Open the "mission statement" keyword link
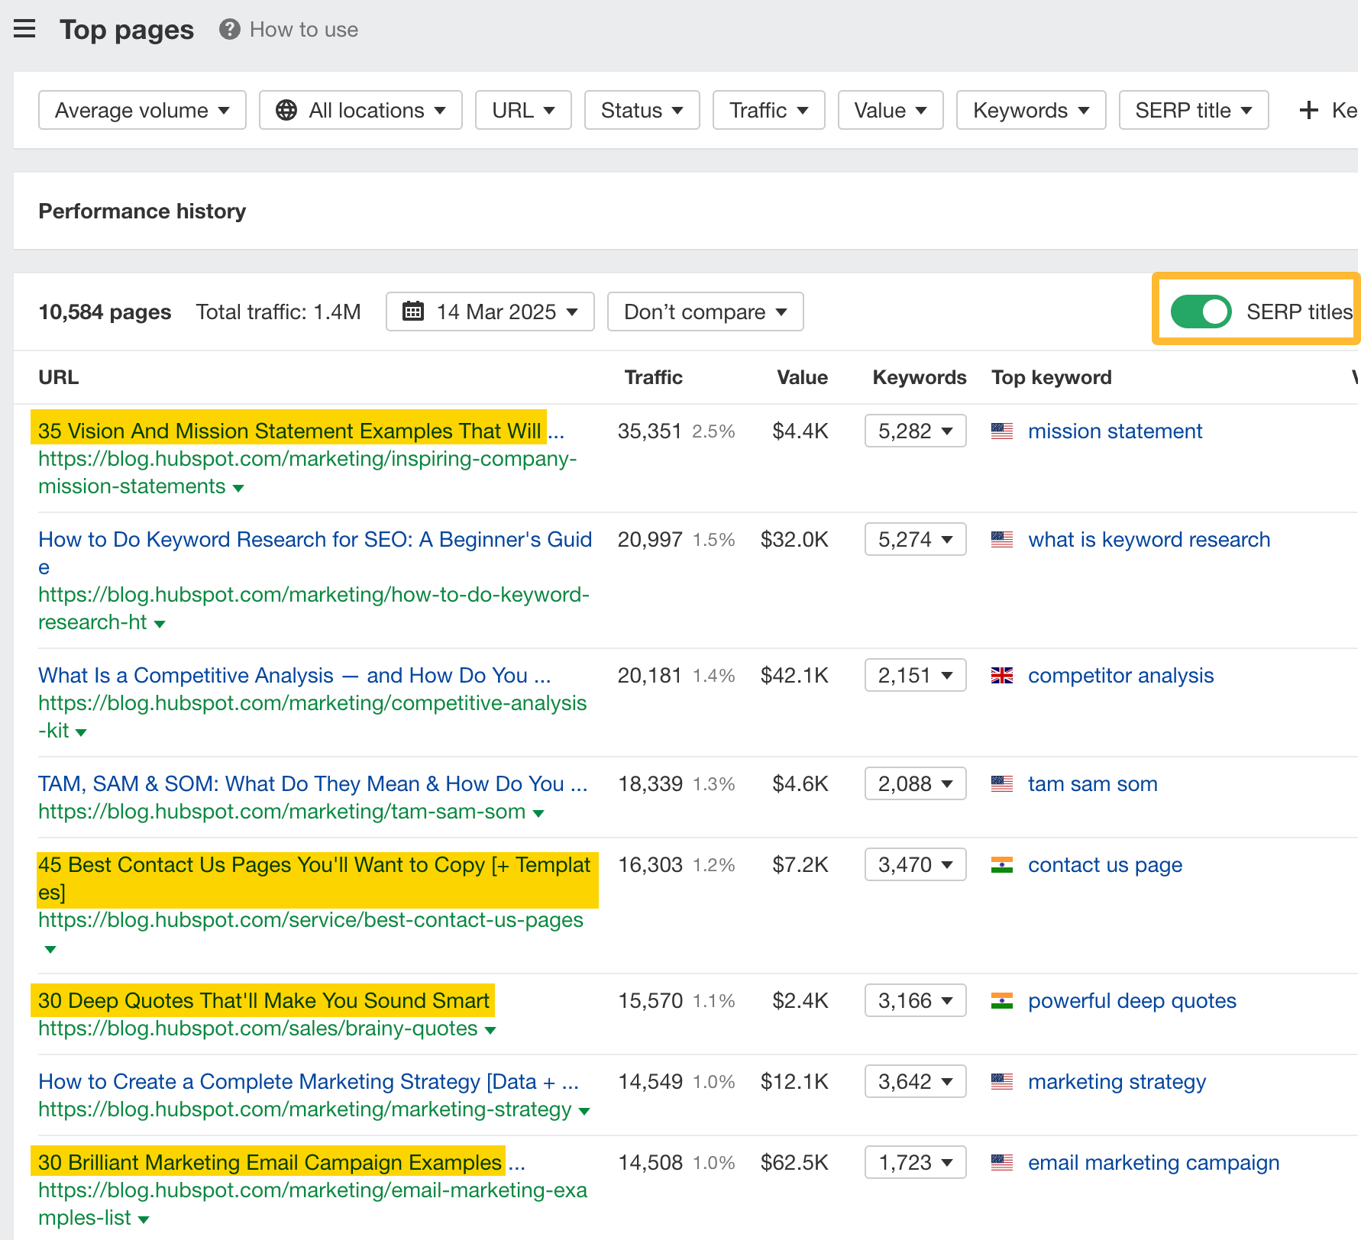Viewport: 1361px width, 1240px height. (1115, 431)
